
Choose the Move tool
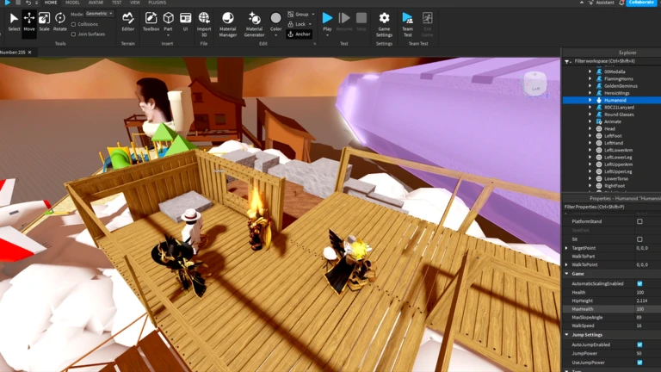[x=29, y=22]
